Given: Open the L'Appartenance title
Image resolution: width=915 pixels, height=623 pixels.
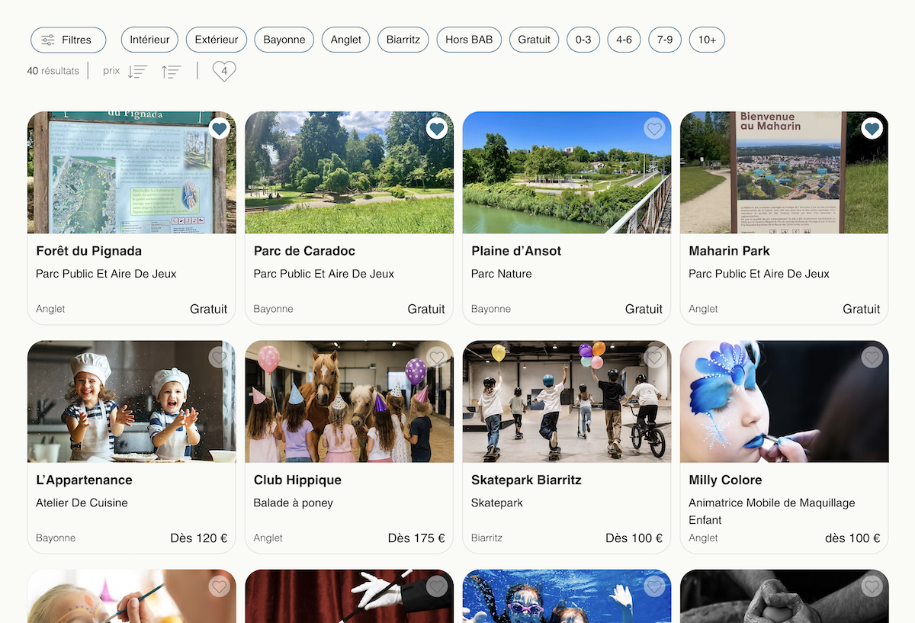Looking at the screenshot, I should [84, 480].
